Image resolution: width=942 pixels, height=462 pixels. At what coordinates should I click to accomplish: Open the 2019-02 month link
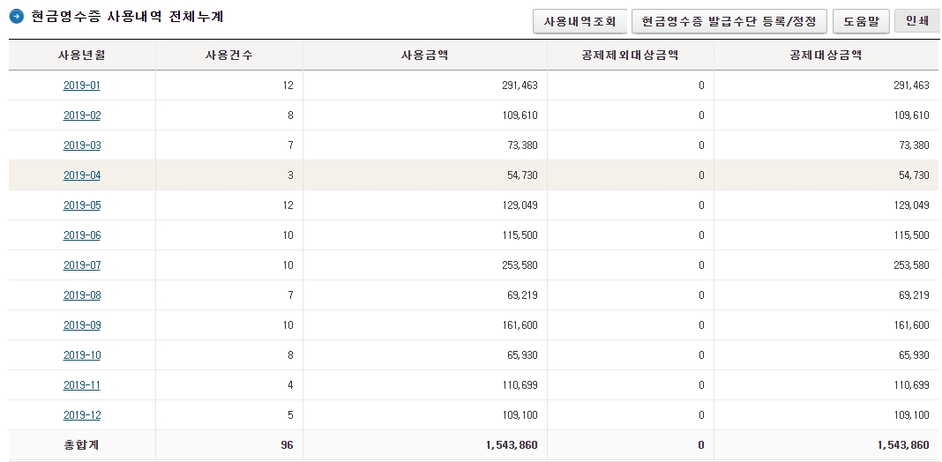(x=82, y=115)
